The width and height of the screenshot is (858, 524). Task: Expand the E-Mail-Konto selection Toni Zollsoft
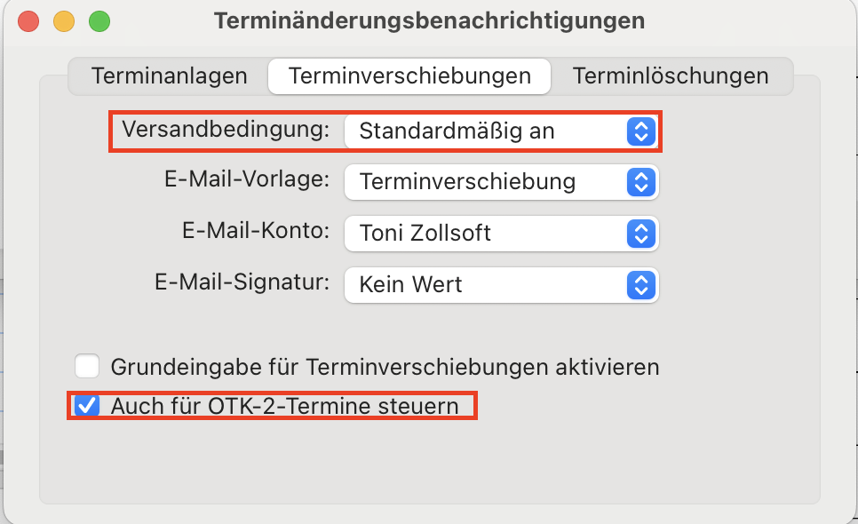click(501, 234)
